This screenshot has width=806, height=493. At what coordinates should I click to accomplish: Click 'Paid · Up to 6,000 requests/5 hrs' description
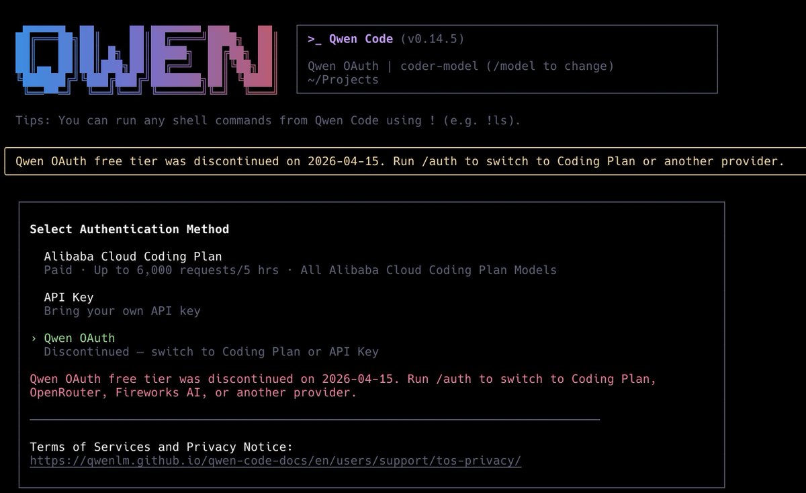click(300, 270)
